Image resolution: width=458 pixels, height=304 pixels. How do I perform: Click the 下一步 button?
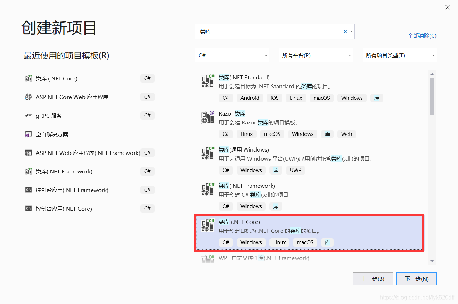tap(416, 279)
